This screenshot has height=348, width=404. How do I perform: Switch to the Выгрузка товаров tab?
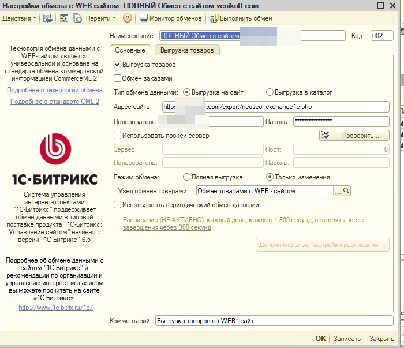pyautogui.click(x=187, y=50)
